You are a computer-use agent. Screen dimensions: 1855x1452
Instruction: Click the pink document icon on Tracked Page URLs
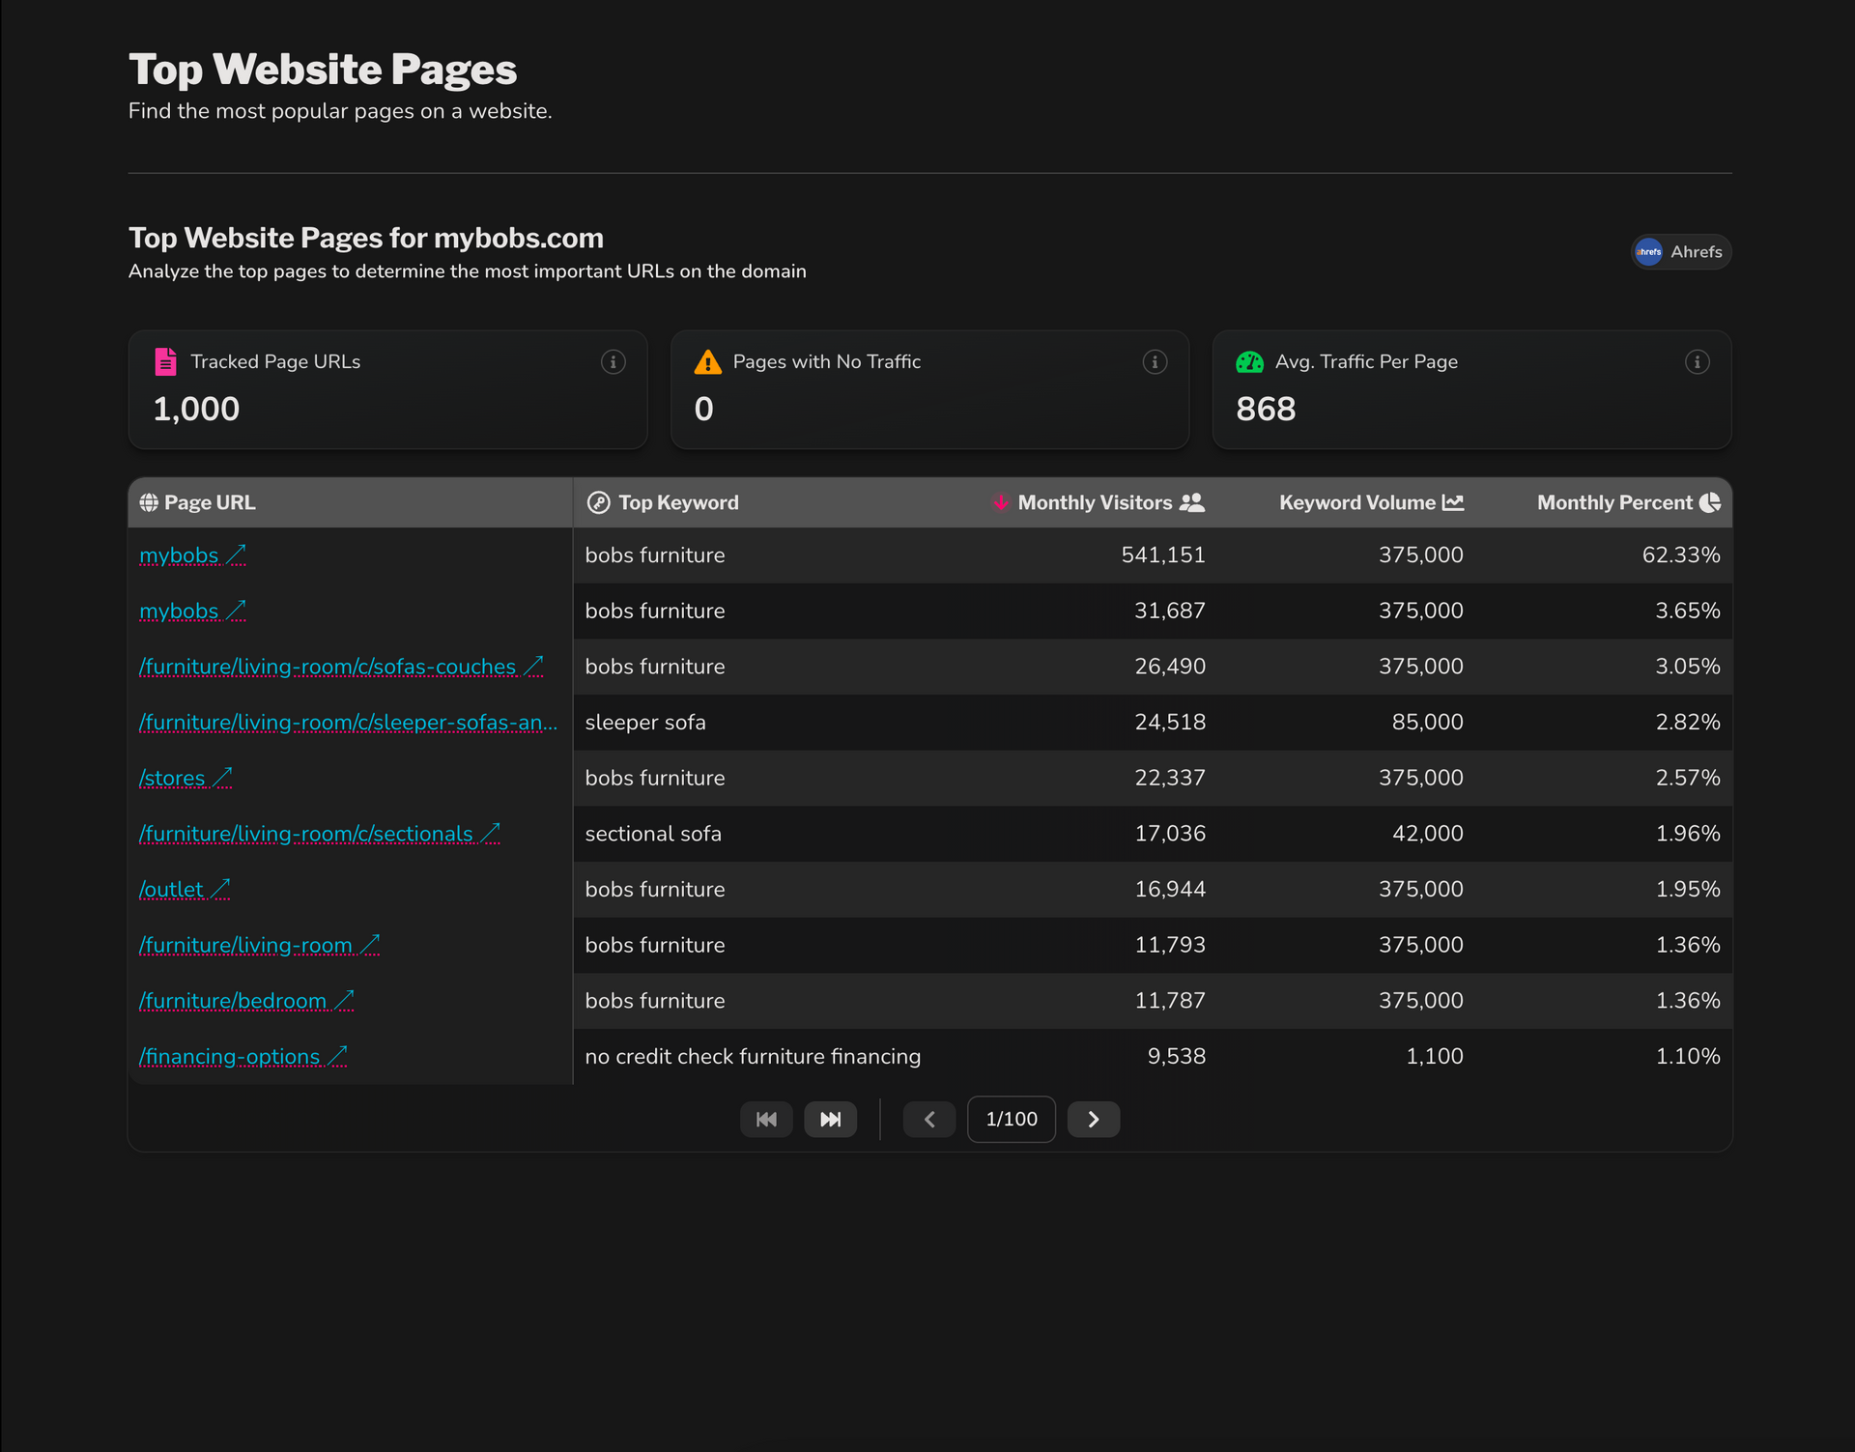pos(166,362)
